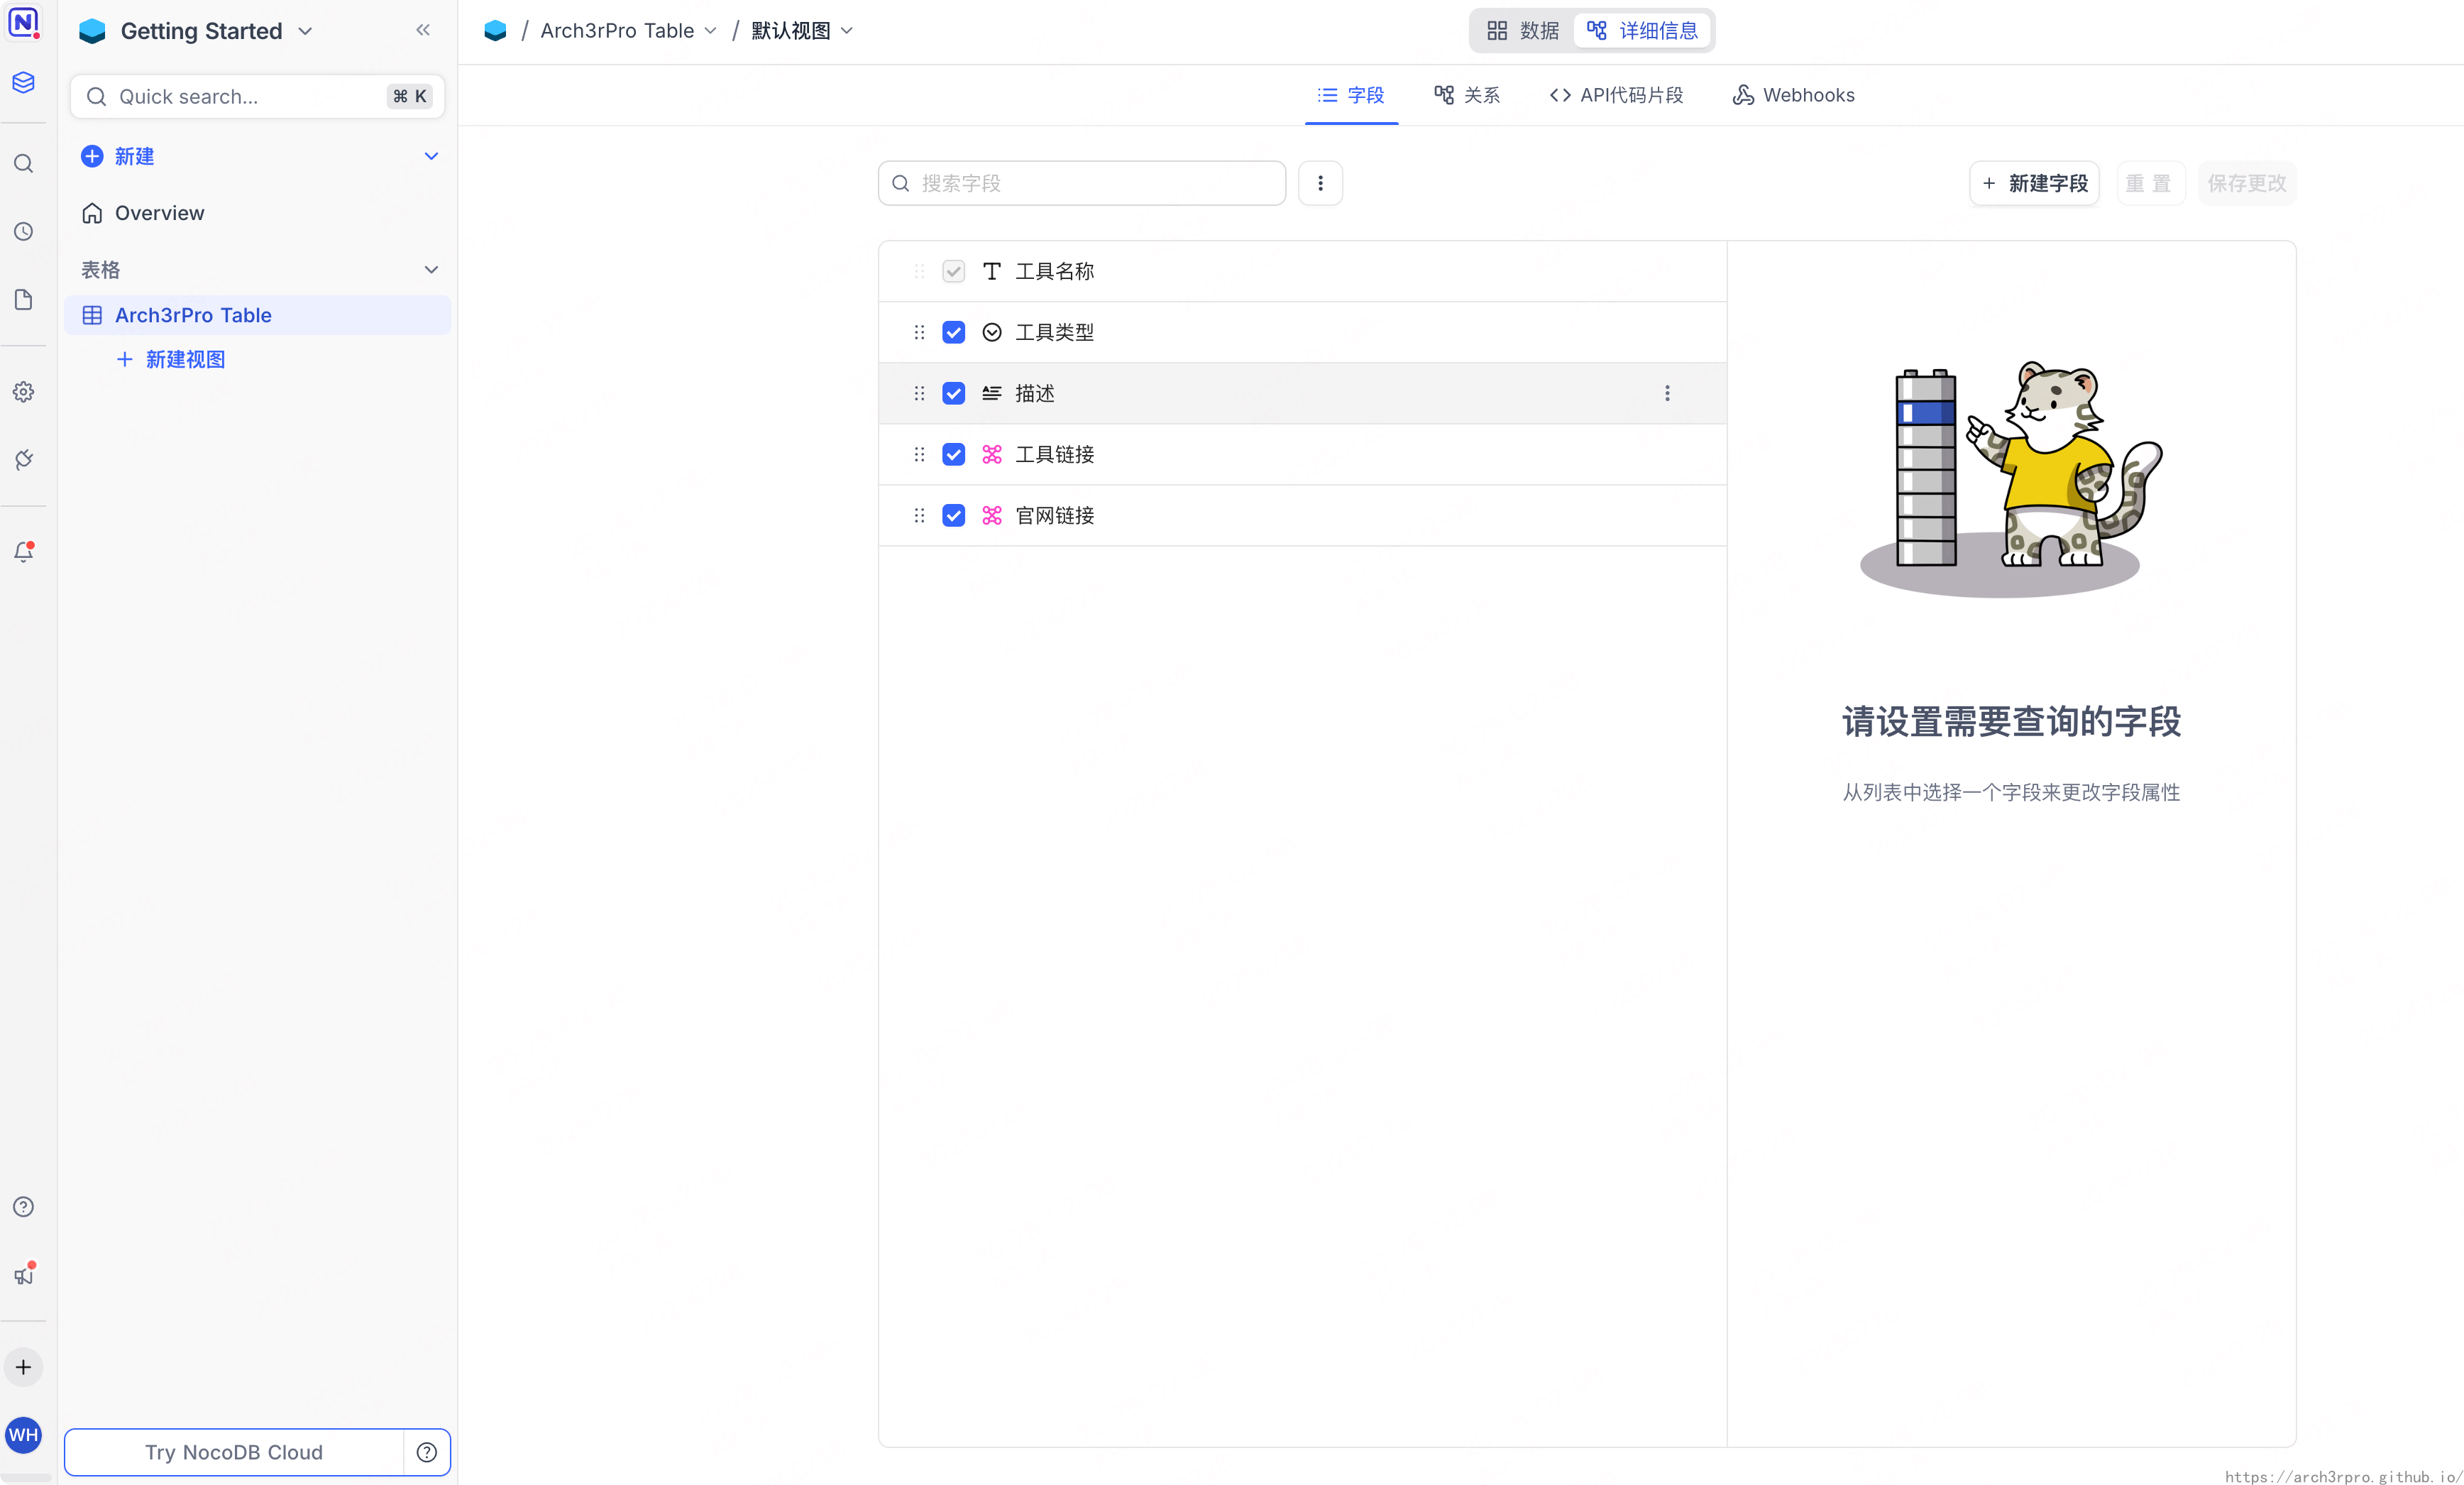The image size is (2464, 1485).
Task: Click the help question mark beside Try NocoDB Cloud
Action: pyautogui.click(x=427, y=1452)
